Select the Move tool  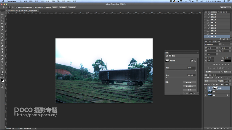click(2, 14)
